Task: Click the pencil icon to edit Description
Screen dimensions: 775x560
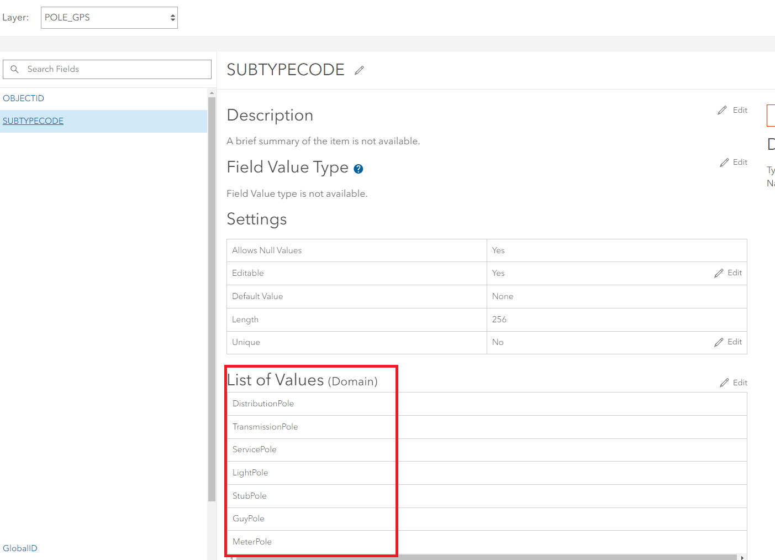Action: point(723,111)
